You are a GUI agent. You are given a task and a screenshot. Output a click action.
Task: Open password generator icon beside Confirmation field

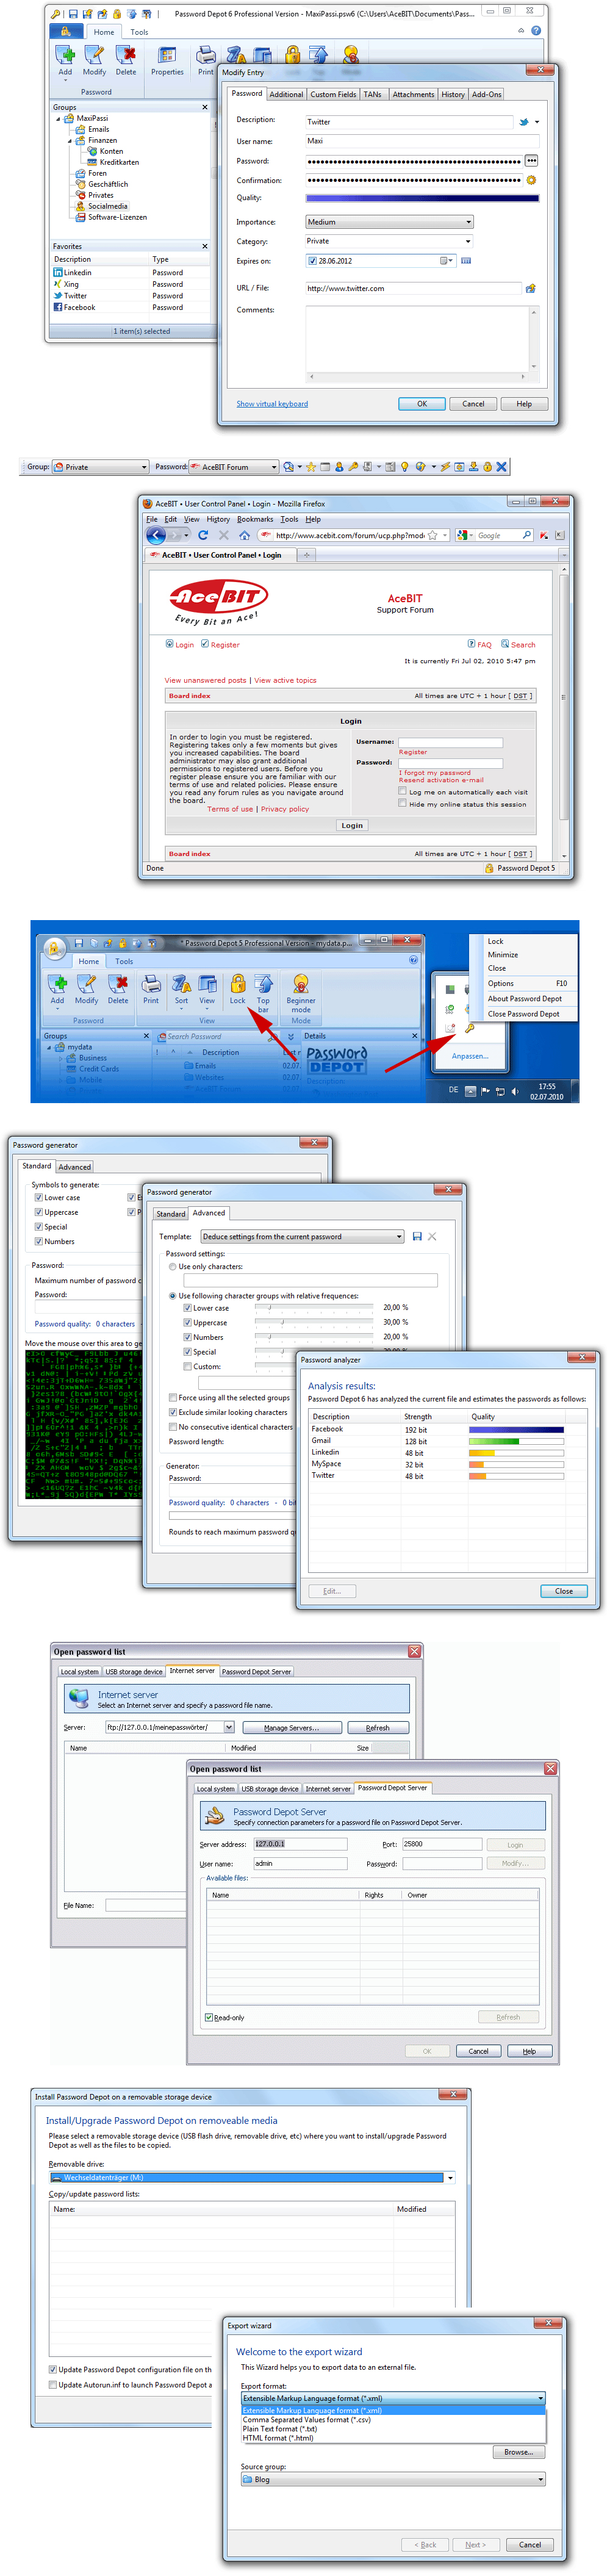[x=532, y=180]
